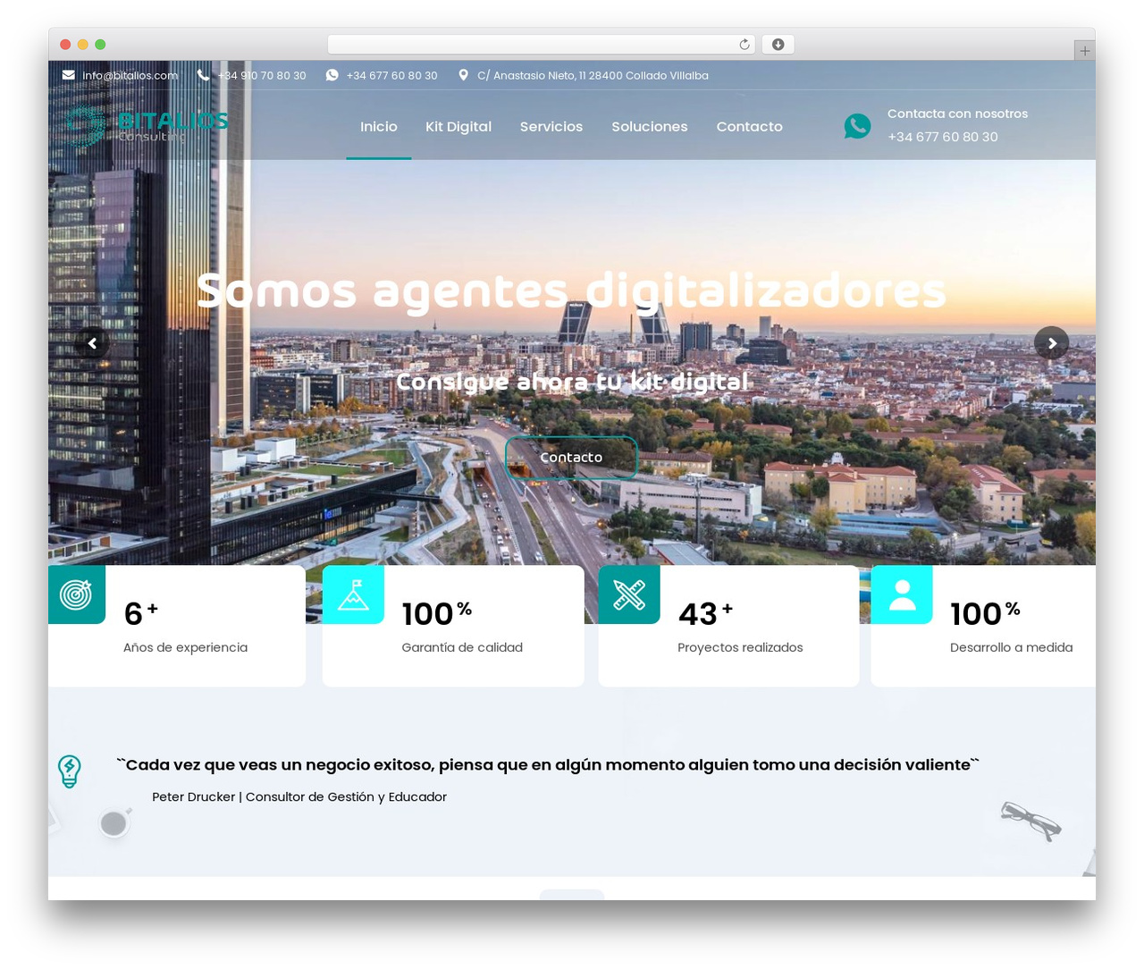Viewport: 1144px width, 969px height.
Task: Click the Años de experiencia label
Action: pos(186,647)
